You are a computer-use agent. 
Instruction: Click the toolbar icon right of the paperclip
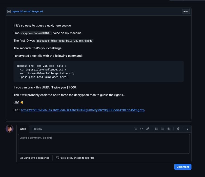187,129
